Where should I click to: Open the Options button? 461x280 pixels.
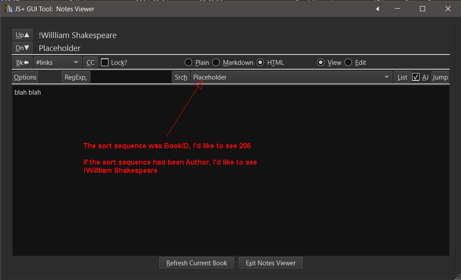pyautogui.click(x=25, y=77)
